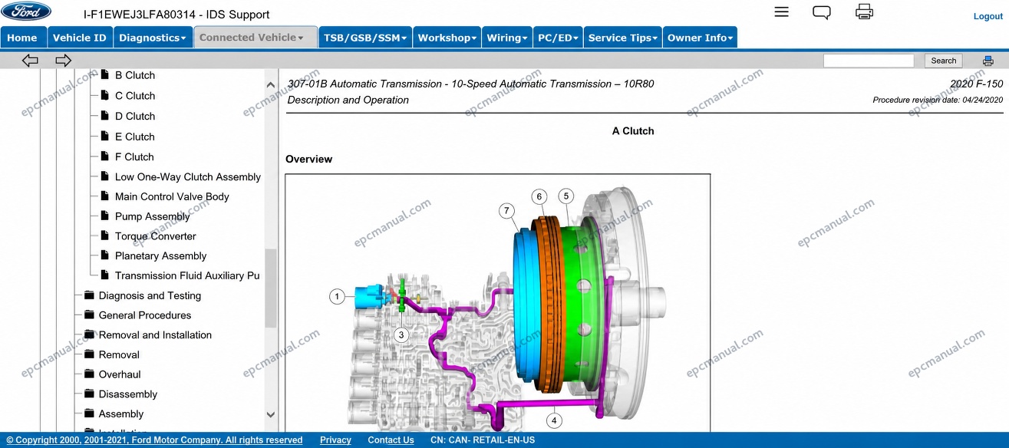Open the Contact Us footer link

point(391,440)
